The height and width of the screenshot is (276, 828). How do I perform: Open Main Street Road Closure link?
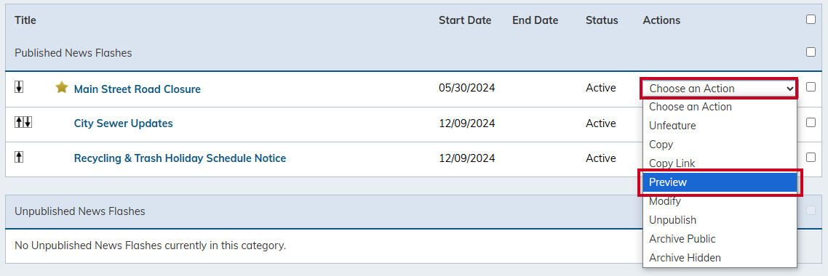tap(138, 89)
